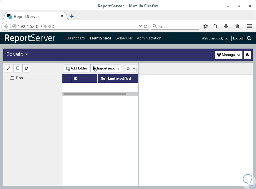Open the TeamSpace module
This screenshot has height=189, width=256.
(x=100, y=38)
